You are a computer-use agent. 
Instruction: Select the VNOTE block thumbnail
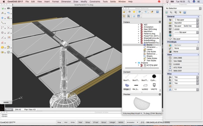[154, 87]
